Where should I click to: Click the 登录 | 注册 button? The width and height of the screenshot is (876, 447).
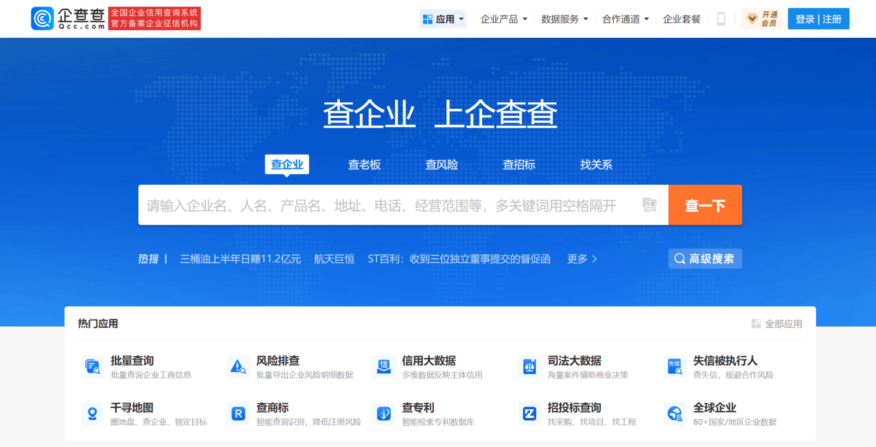818,19
